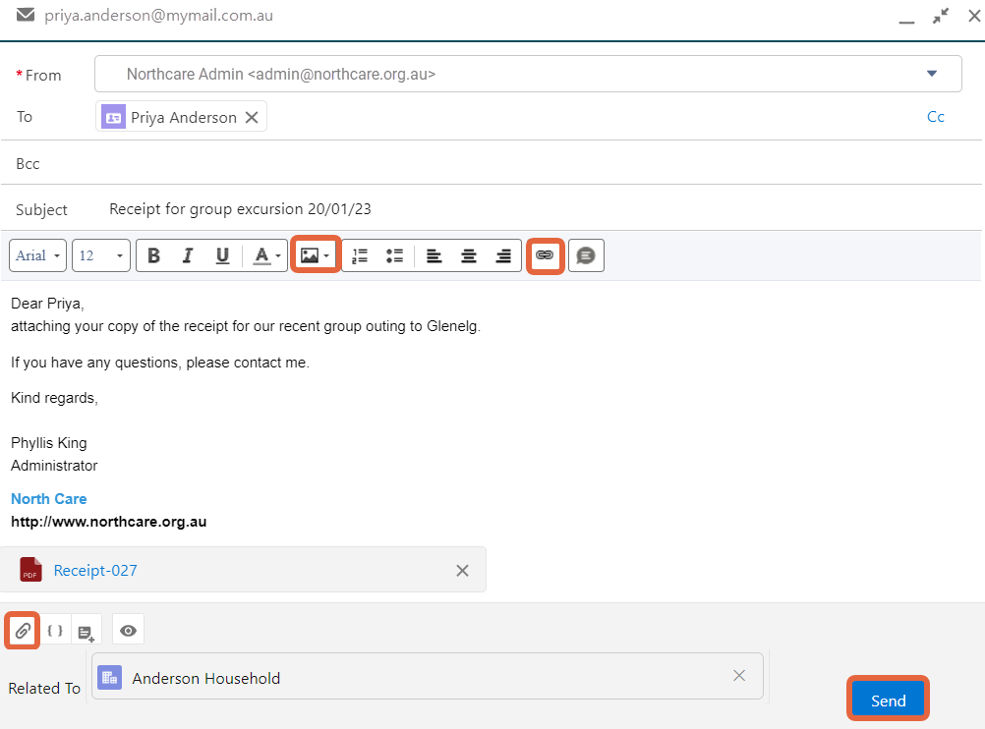Image resolution: width=985 pixels, height=729 pixels.
Task: Toggle underline formatting
Action: (222, 255)
